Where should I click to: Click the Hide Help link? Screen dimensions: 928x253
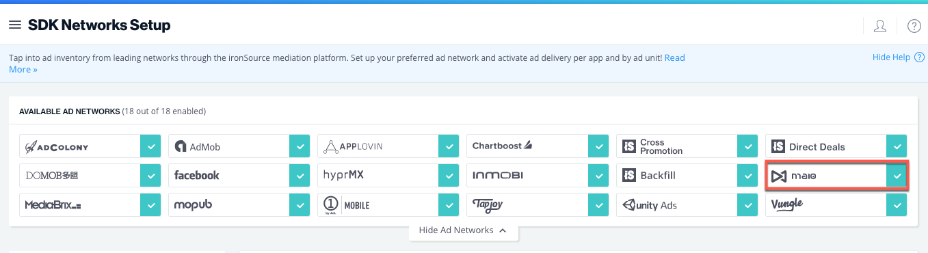[x=891, y=57]
